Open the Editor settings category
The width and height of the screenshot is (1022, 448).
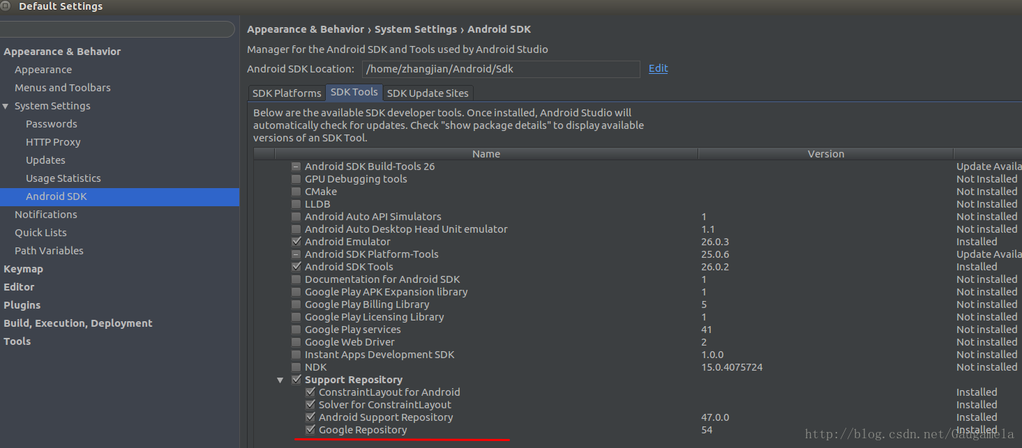click(x=19, y=287)
